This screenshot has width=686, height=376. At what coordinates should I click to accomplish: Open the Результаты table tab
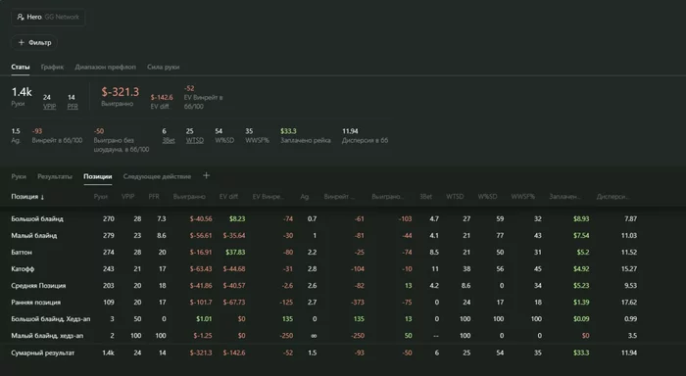click(55, 176)
